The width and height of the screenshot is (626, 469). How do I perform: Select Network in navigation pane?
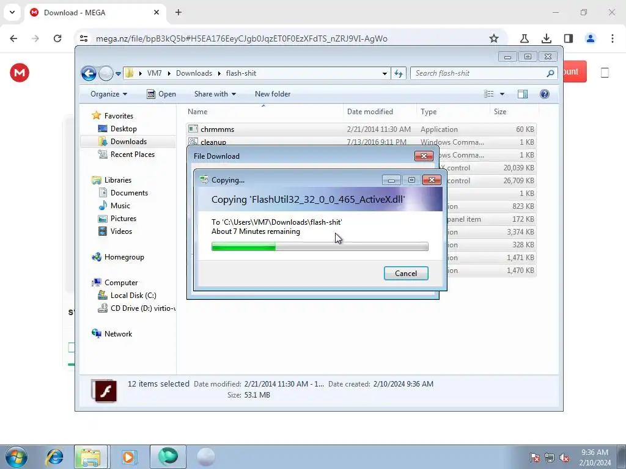(118, 334)
